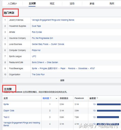Click the Tosh.0 row affinity bar
This screenshot has width=121, height=130.
pos(108,117)
